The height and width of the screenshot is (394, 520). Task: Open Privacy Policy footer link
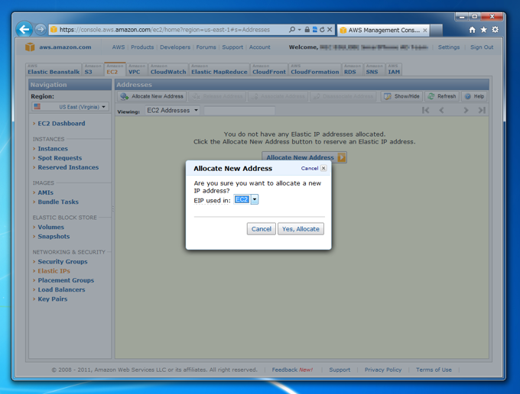tap(383, 370)
